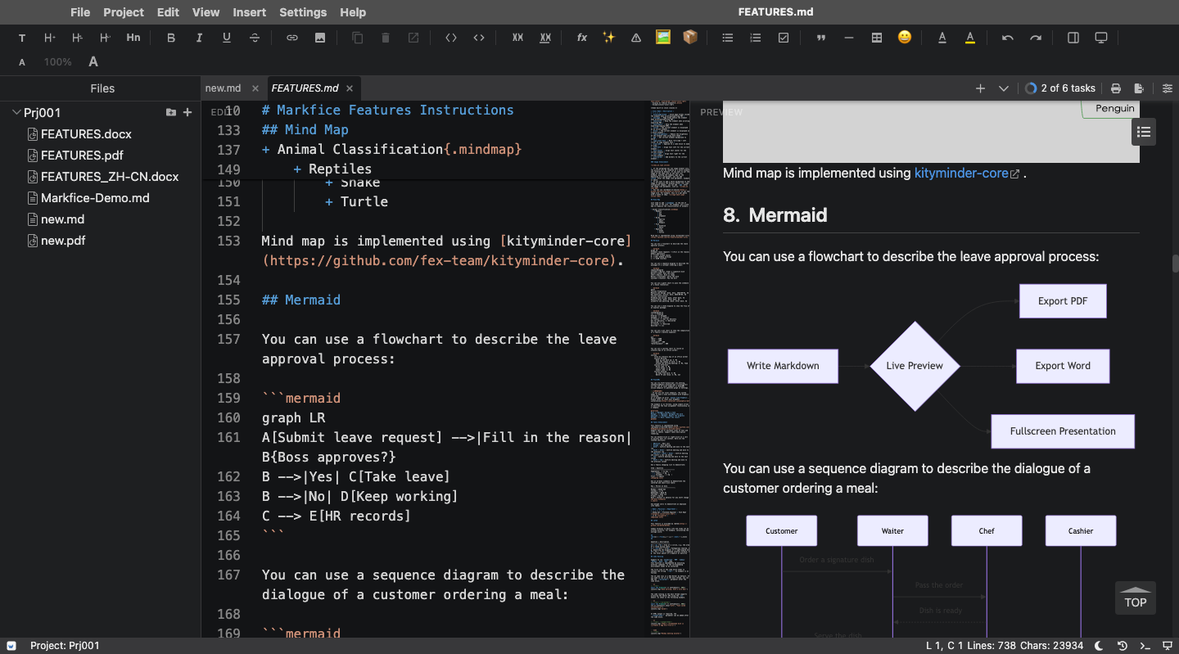Insert an image with the picture icon
This screenshot has width=1179, height=654.
pyautogui.click(x=320, y=38)
